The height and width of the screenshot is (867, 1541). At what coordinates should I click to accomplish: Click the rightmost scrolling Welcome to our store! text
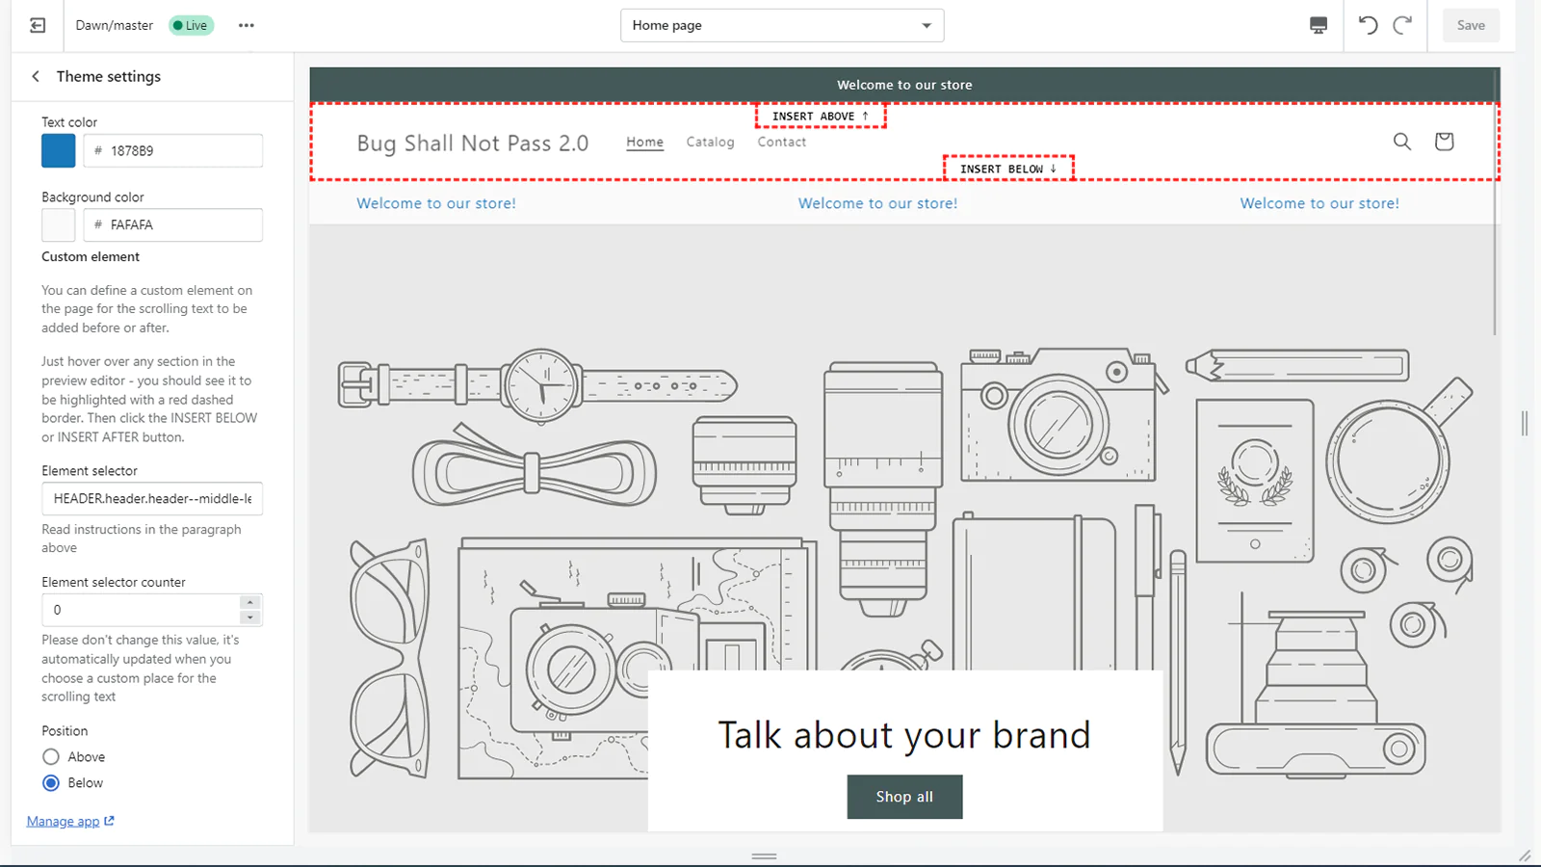click(1319, 203)
